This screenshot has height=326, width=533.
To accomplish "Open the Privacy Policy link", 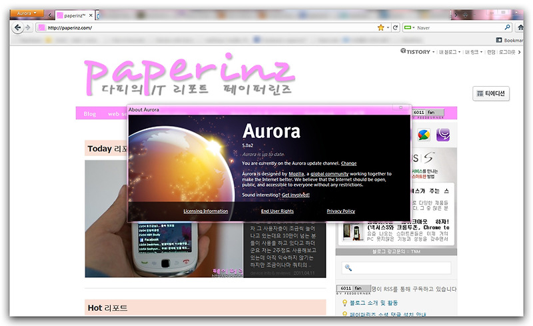I will [x=341, y=211].
